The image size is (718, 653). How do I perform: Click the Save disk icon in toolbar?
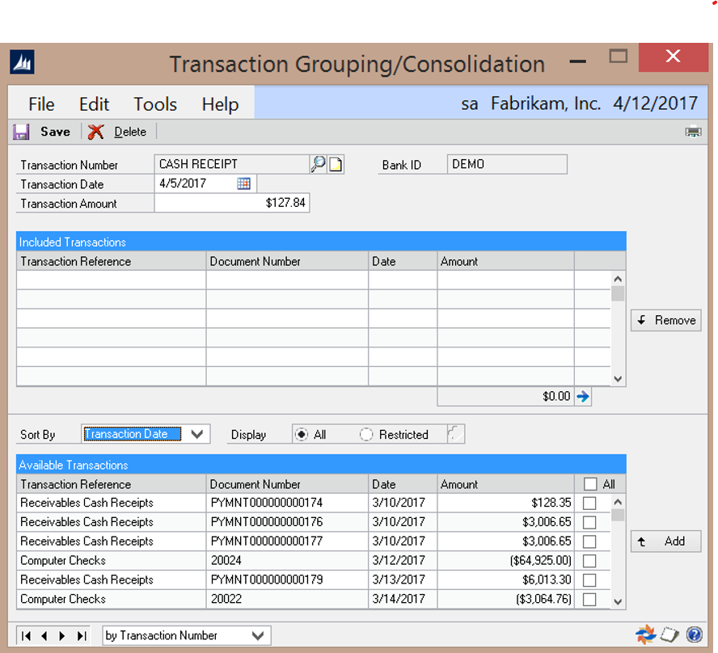(22, 132)
